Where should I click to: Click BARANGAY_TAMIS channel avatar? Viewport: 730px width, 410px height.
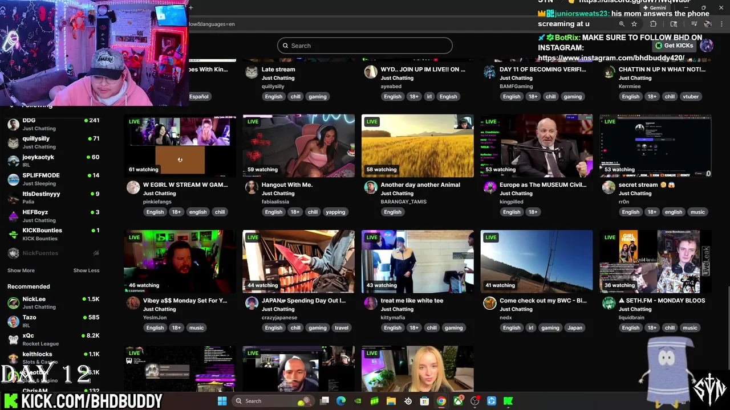(x=371, y=187)
